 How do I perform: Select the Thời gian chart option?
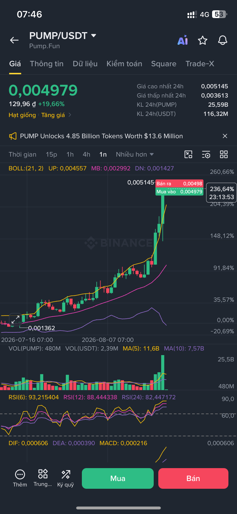pyautogui.click(x=22, y=154)
